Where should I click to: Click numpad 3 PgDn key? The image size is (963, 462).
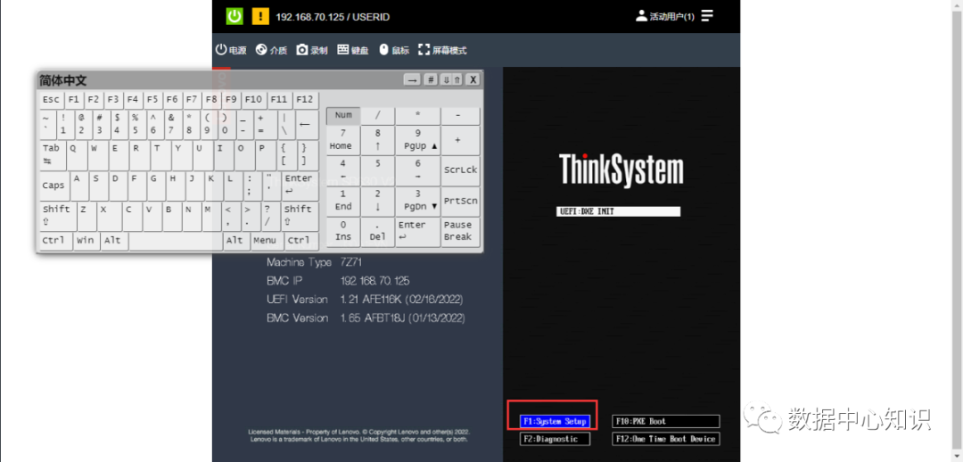418,201
